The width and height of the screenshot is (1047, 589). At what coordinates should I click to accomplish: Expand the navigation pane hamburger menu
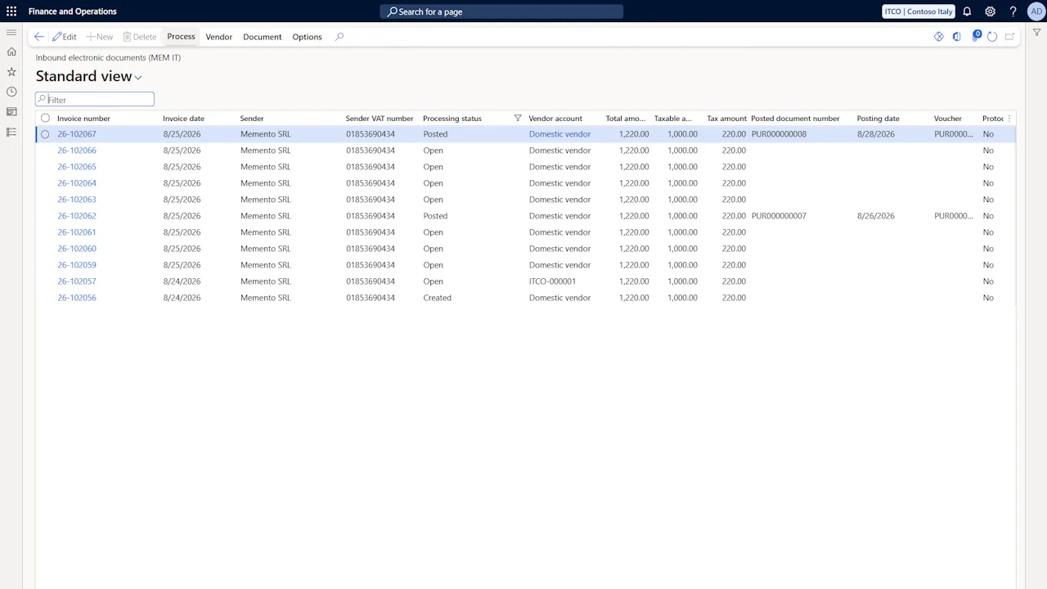[11, 33]
